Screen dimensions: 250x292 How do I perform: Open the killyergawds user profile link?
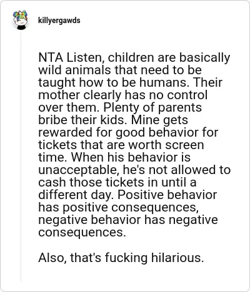59,21
